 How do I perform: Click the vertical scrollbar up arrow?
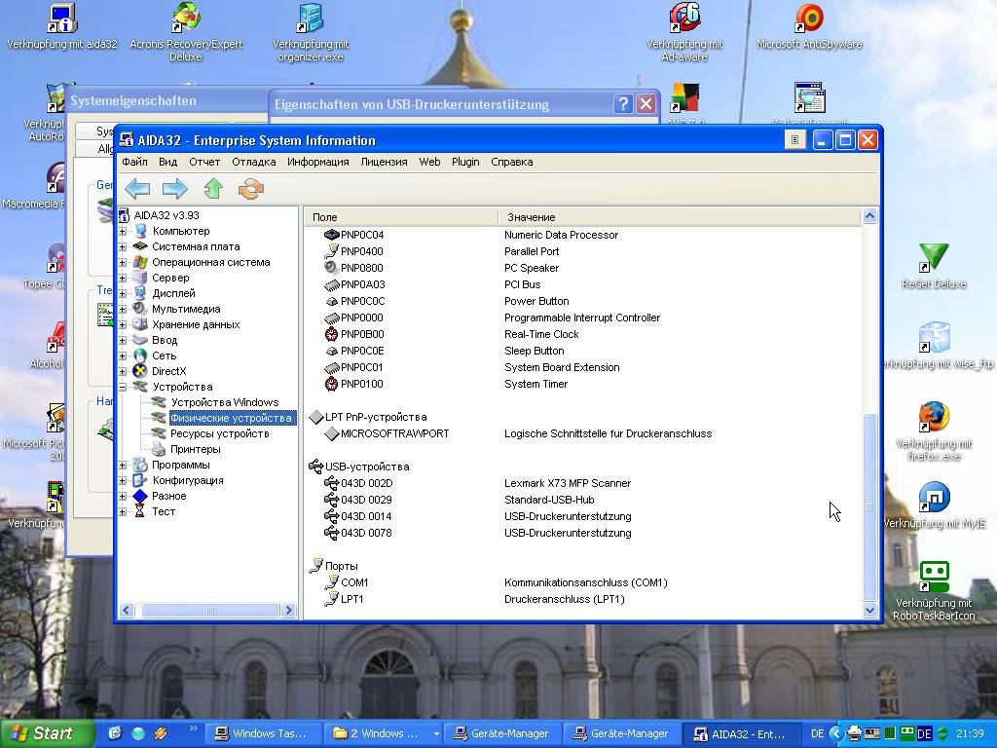coord(869,216)
